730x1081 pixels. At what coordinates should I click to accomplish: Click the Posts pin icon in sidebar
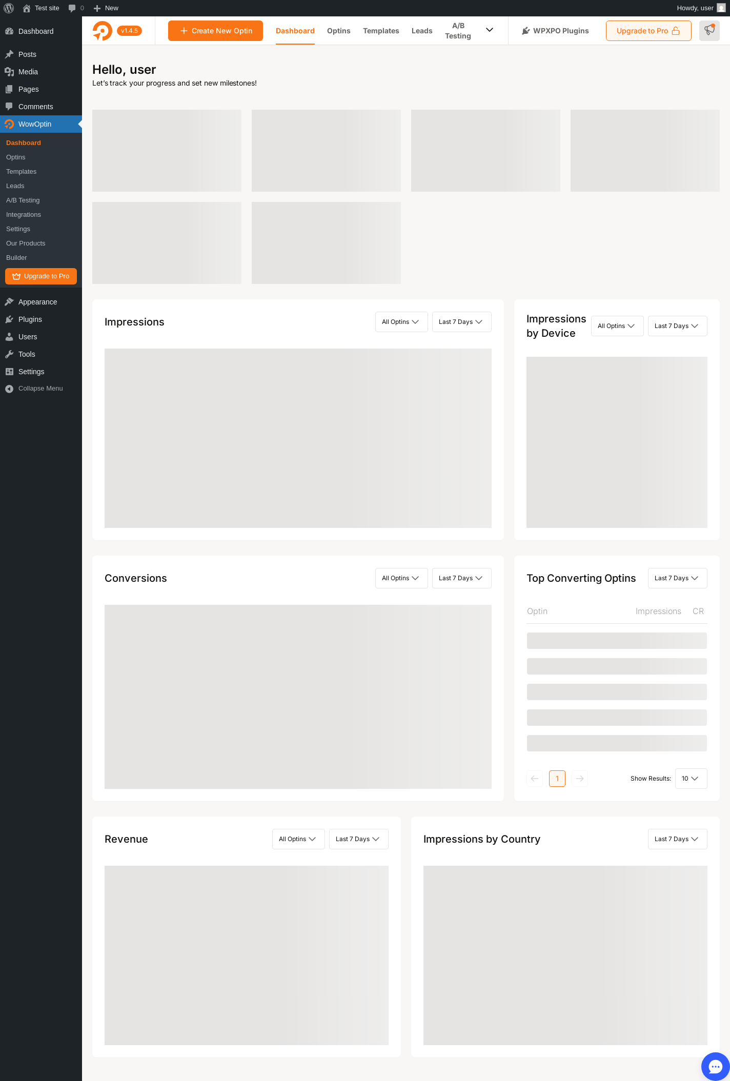click(9, 54)
